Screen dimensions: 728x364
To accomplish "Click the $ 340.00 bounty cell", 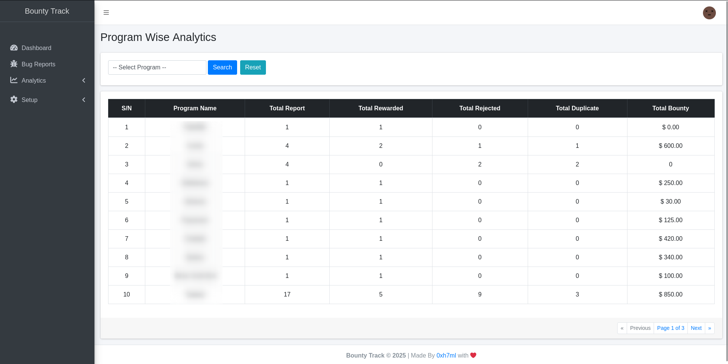I will (671, 257).
